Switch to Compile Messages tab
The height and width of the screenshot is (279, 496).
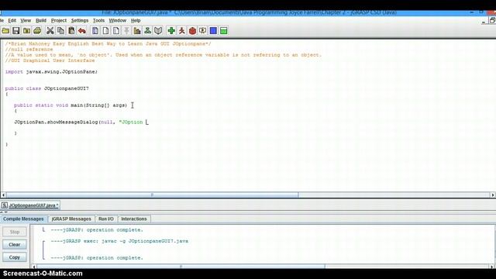click(23, 219)
